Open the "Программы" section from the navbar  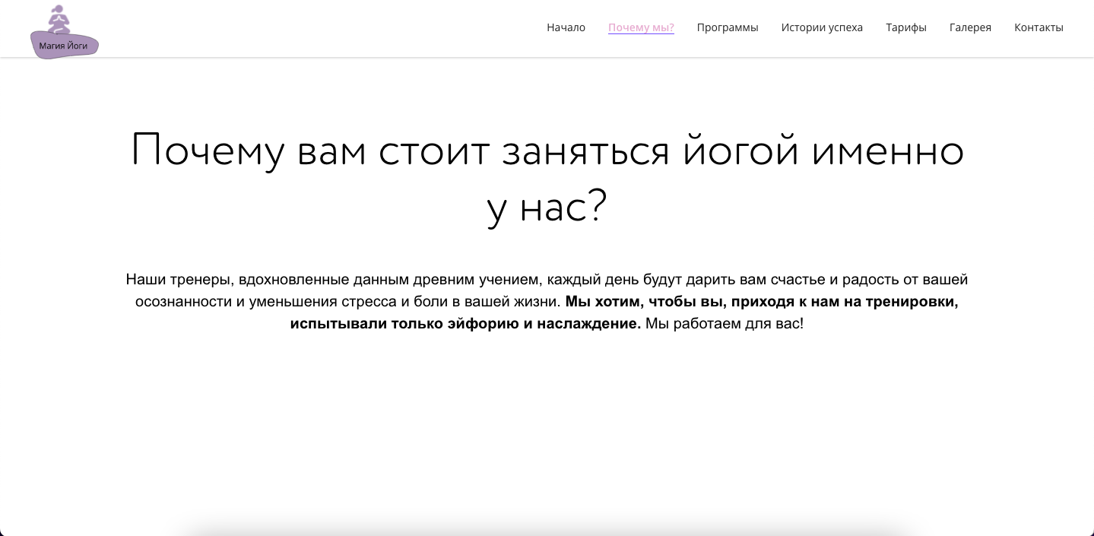(x=727, y=27)
